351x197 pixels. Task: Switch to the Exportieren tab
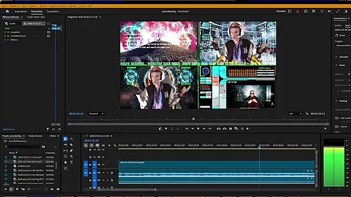(53, 11)
